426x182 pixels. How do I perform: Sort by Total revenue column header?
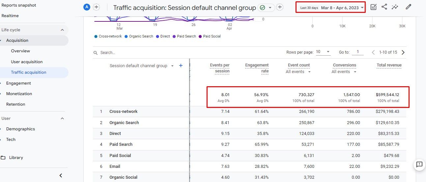(x=389, y=65)
